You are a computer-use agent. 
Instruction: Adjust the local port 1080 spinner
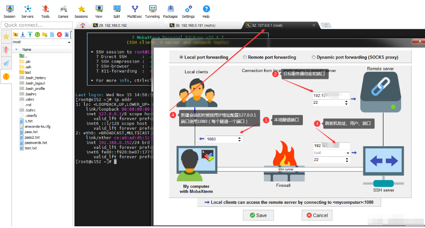click(x=240, y=139)
